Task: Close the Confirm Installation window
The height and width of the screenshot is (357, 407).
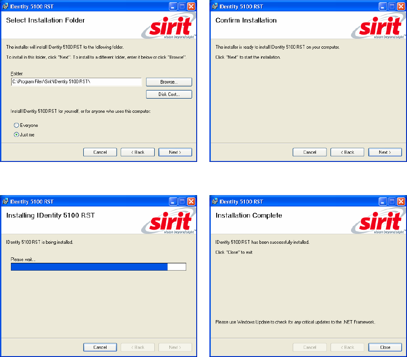Action: pos(401,6)
